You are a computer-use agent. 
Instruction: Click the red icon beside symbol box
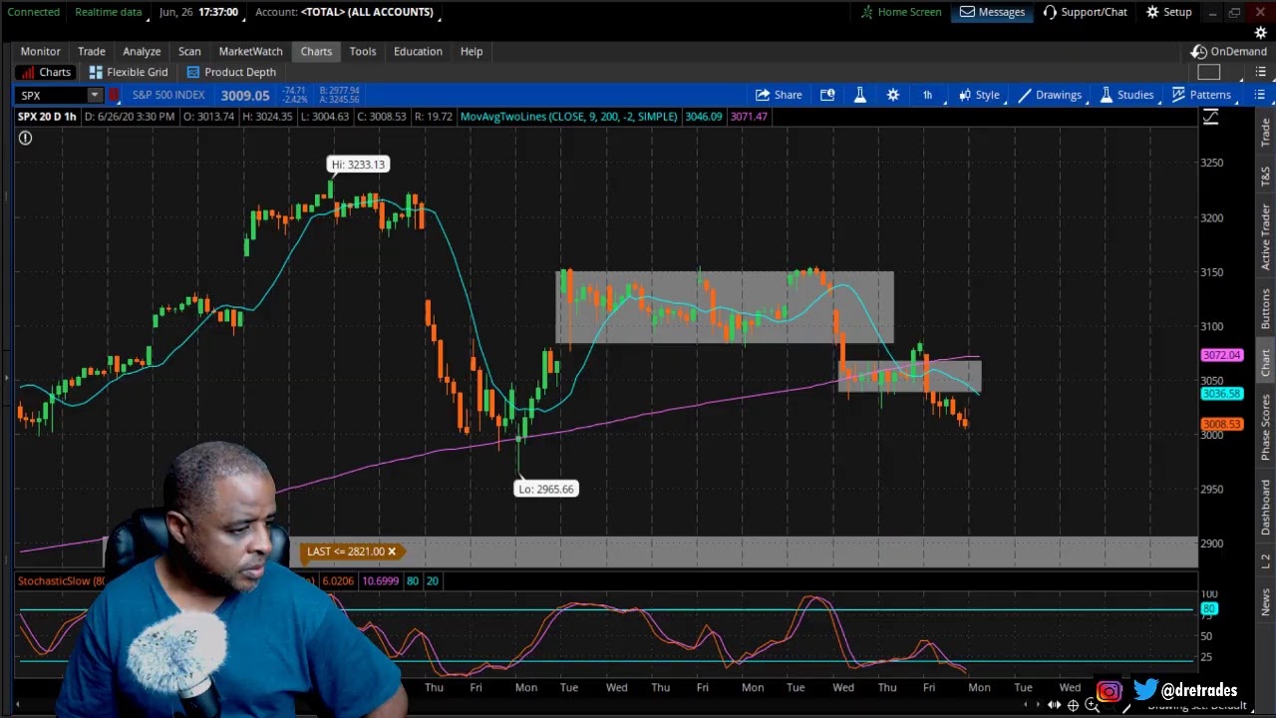(114, 95)
